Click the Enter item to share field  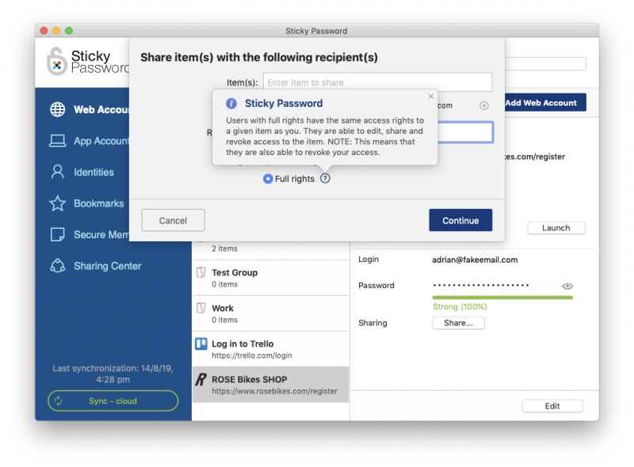click(378, 82)
